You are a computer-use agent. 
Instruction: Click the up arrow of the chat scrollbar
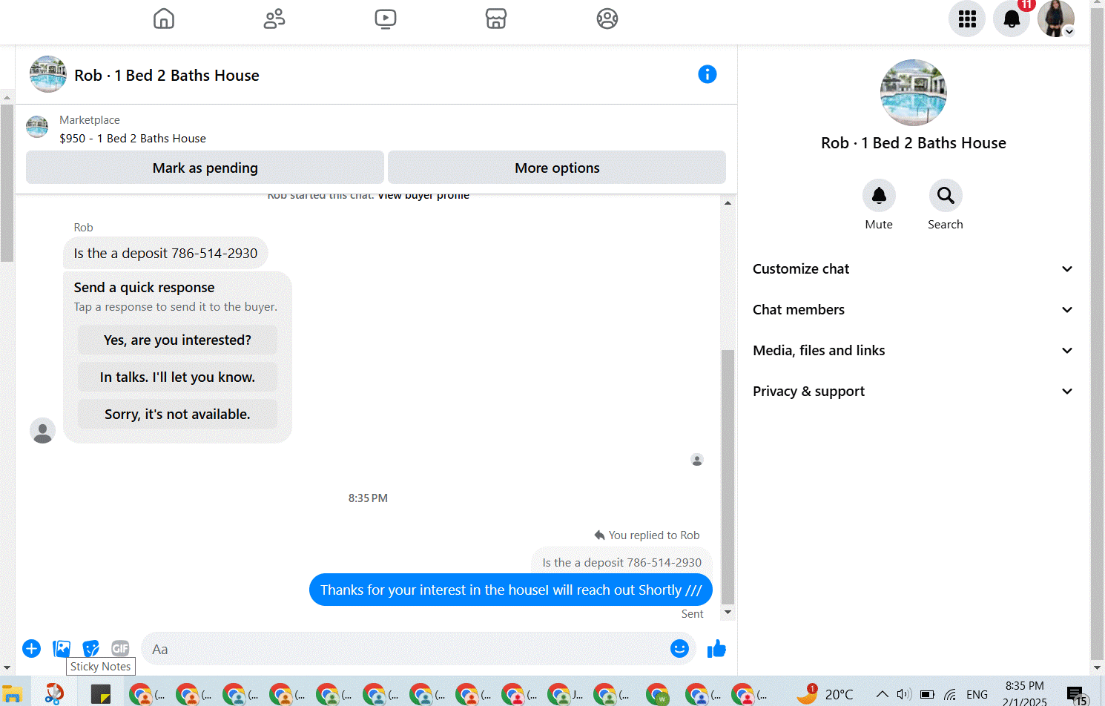coord(728,202)
